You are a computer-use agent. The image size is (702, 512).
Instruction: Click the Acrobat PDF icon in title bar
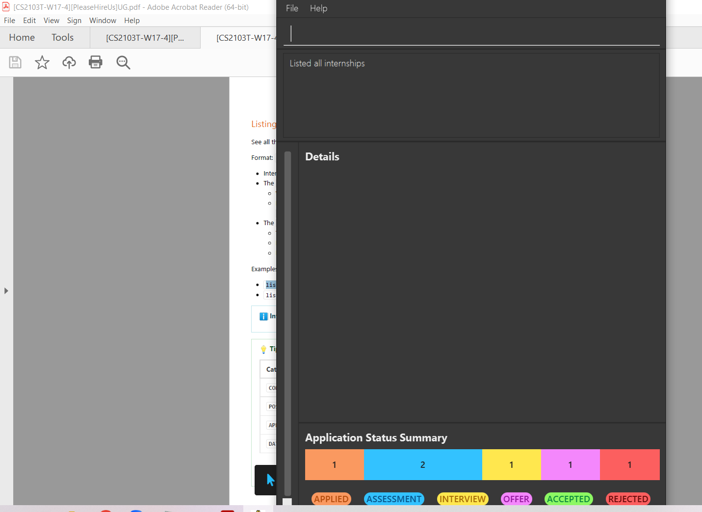[x=6, y=6]
